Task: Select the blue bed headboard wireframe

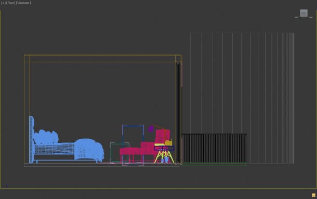Action: pyautogui.click(x=31, y=140)
